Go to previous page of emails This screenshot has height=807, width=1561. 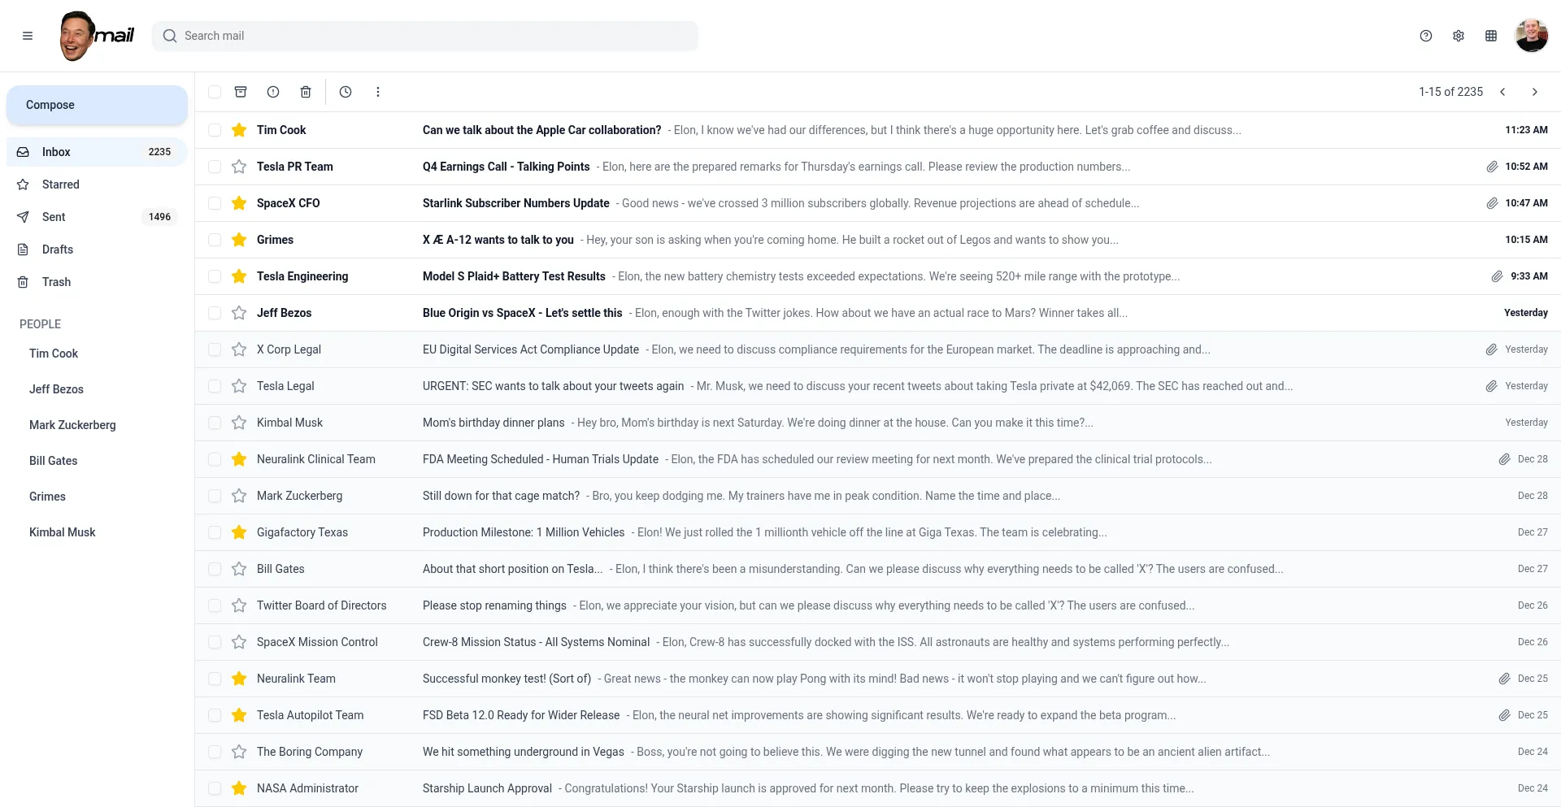pyautogui.click(x=1502, y=92)
